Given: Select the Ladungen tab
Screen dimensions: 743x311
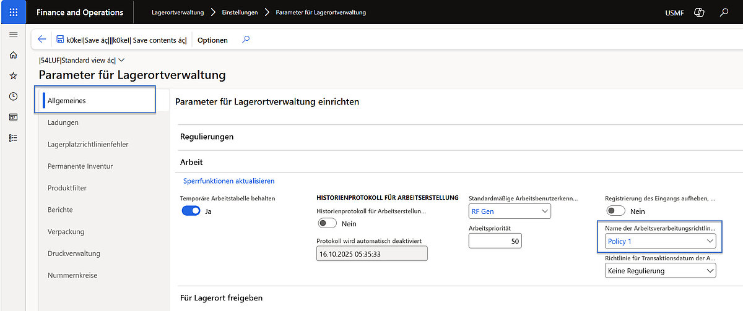Looking at the screenshot, I should point(63,122).
